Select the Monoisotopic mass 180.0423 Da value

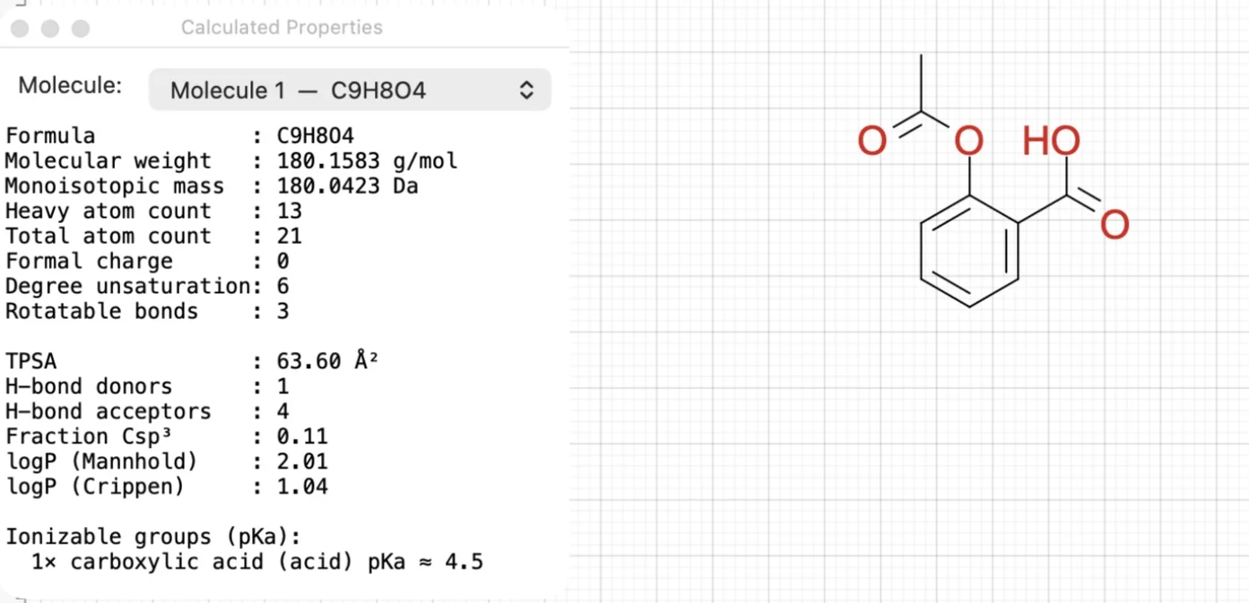pyautogui.click(x=348, y=186)
